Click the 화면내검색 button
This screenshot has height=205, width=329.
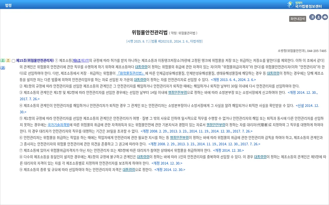[x=297, y=19]
